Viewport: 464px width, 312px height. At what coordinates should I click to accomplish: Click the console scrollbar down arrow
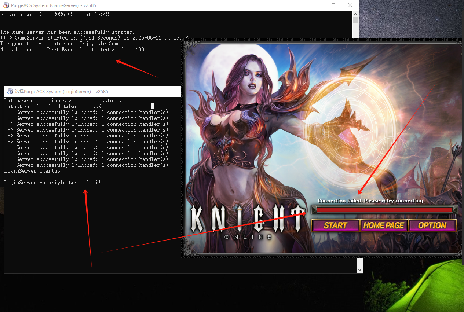click(359, 270)
